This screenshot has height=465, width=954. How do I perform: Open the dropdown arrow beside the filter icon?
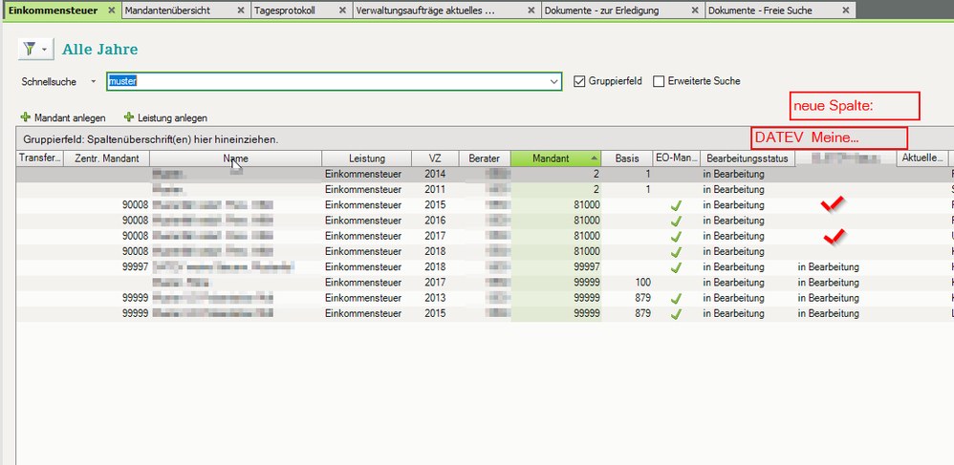click(x=44, y=50)
